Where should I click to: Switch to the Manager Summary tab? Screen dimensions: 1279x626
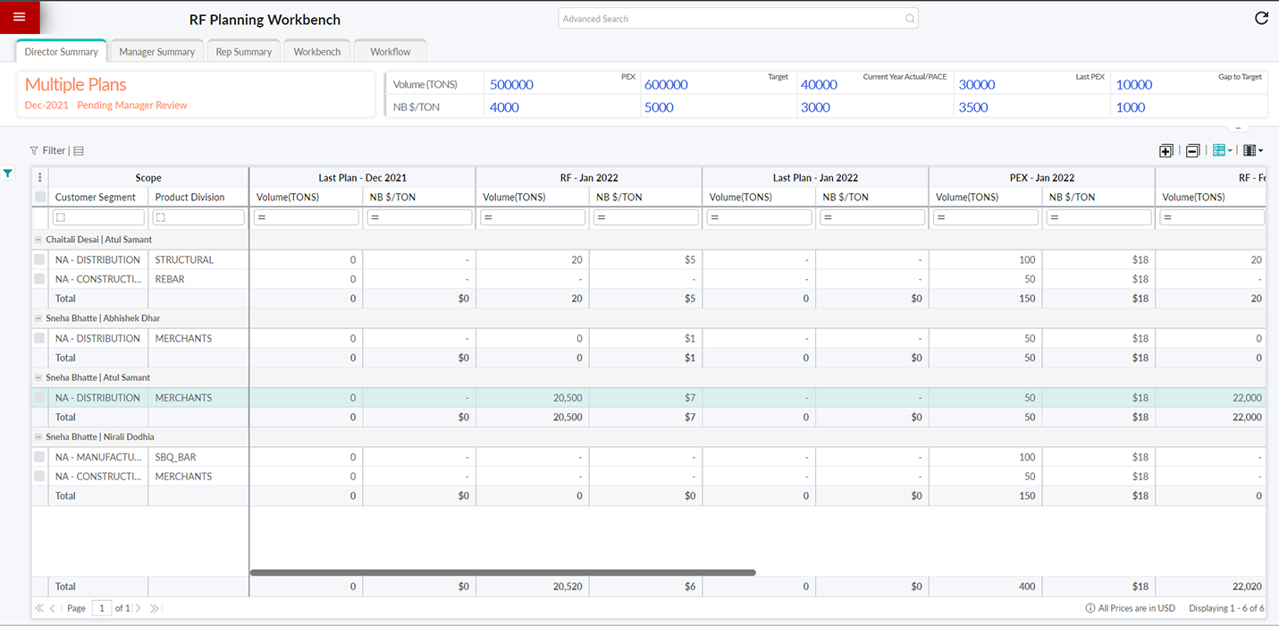(156, 52)
